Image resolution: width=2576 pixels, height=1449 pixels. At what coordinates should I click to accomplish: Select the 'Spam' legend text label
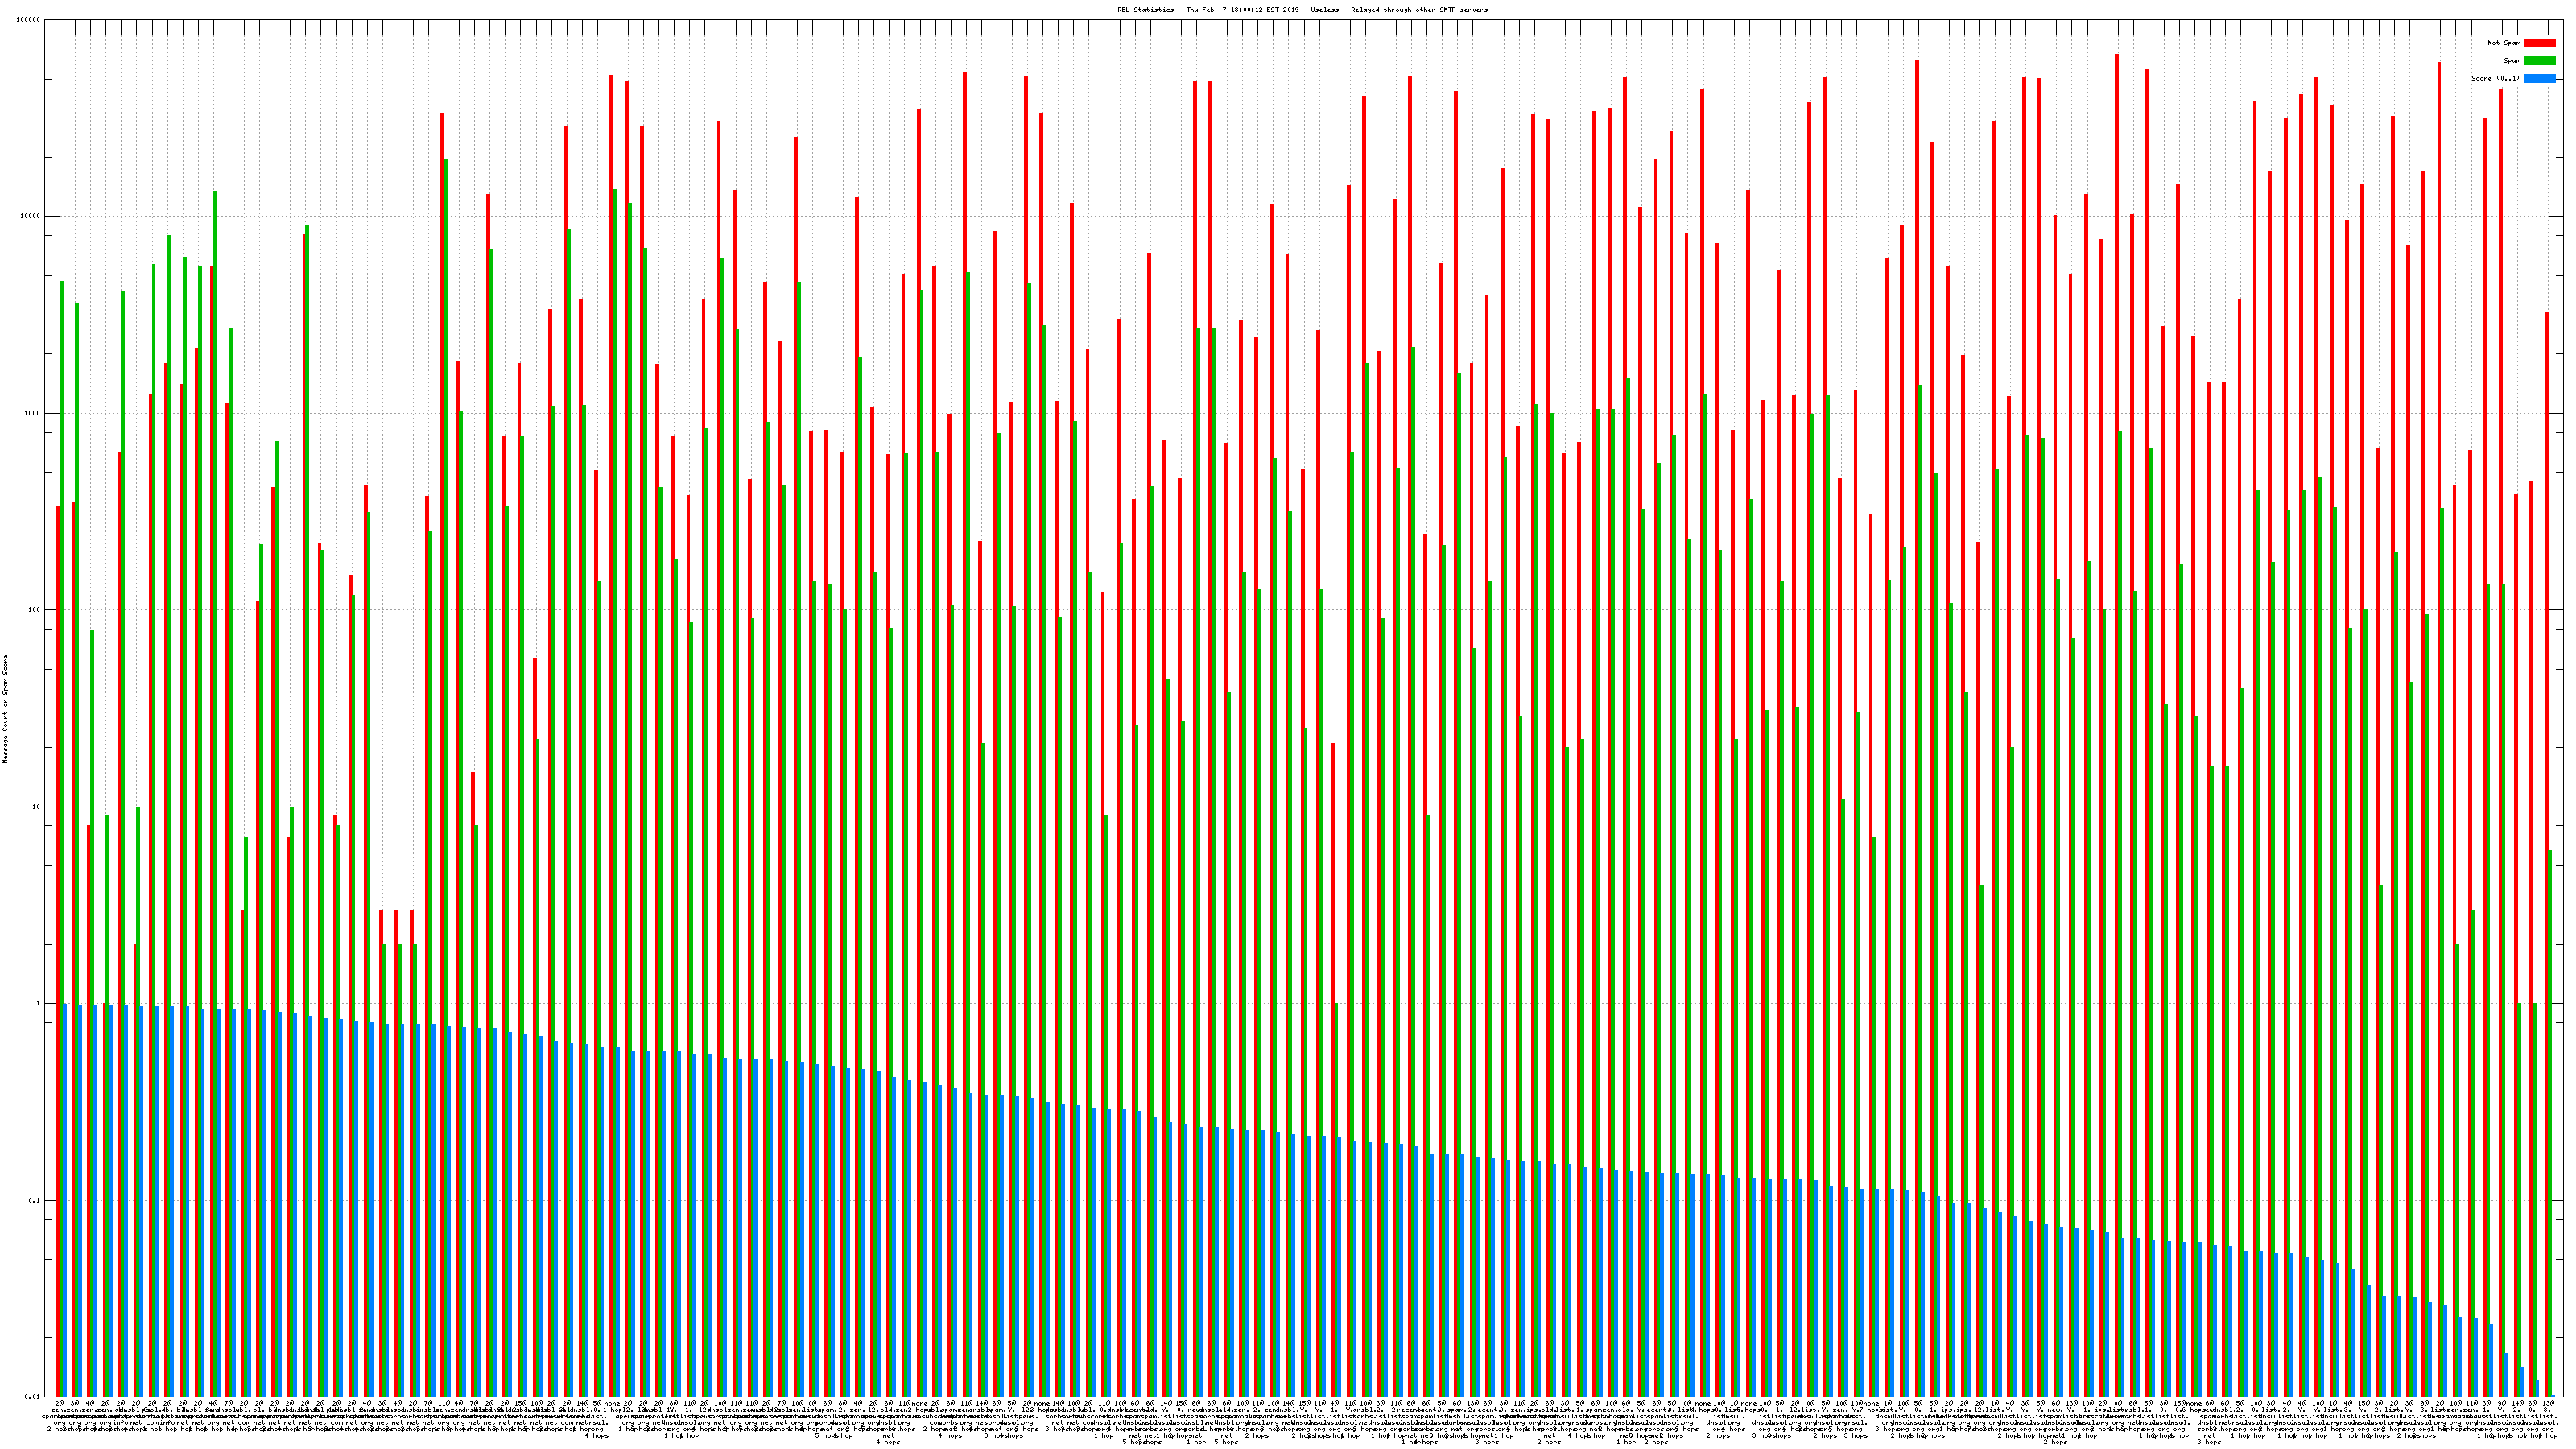tap(2512, 61)
